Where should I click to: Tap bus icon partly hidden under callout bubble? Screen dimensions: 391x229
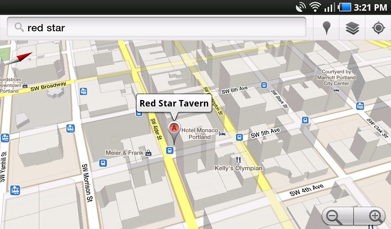point(139,114)
